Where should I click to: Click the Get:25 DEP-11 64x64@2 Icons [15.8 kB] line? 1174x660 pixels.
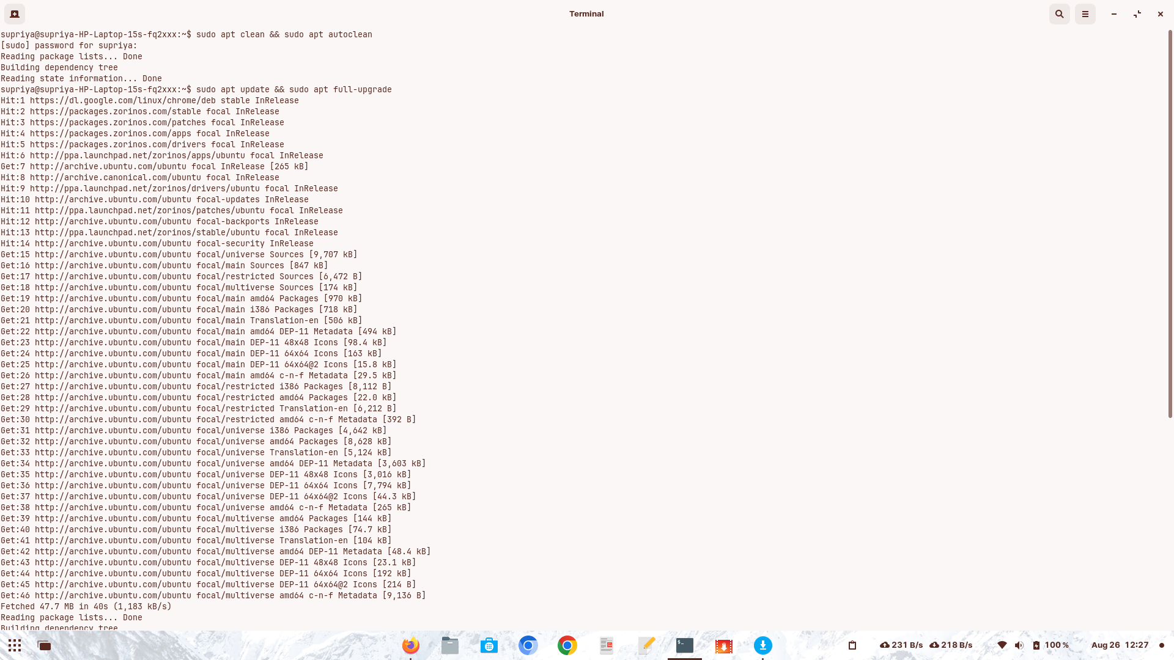[x=199, y=365]
